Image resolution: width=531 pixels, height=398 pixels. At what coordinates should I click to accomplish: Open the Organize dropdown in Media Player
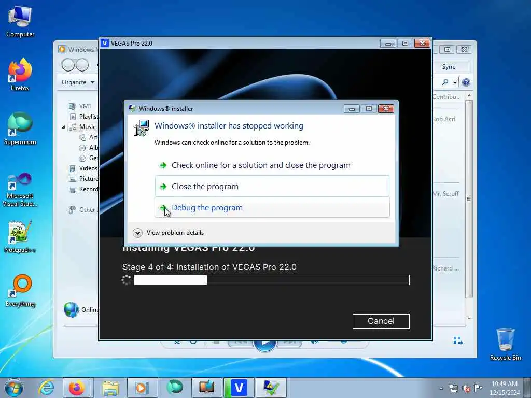pyautogui.click(x=78, y=82)
